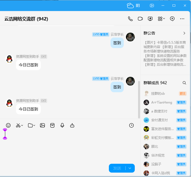Start a voice call in the group
Image resolution: width=191 pixels, height=177 pixels.
pyautogui.click(x=130, y=19)
